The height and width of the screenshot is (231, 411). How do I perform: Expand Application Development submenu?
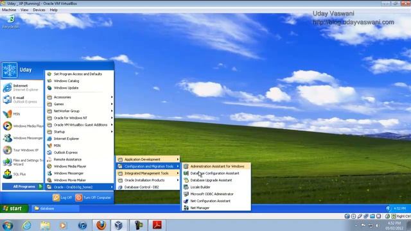click(x=148, y=159)
